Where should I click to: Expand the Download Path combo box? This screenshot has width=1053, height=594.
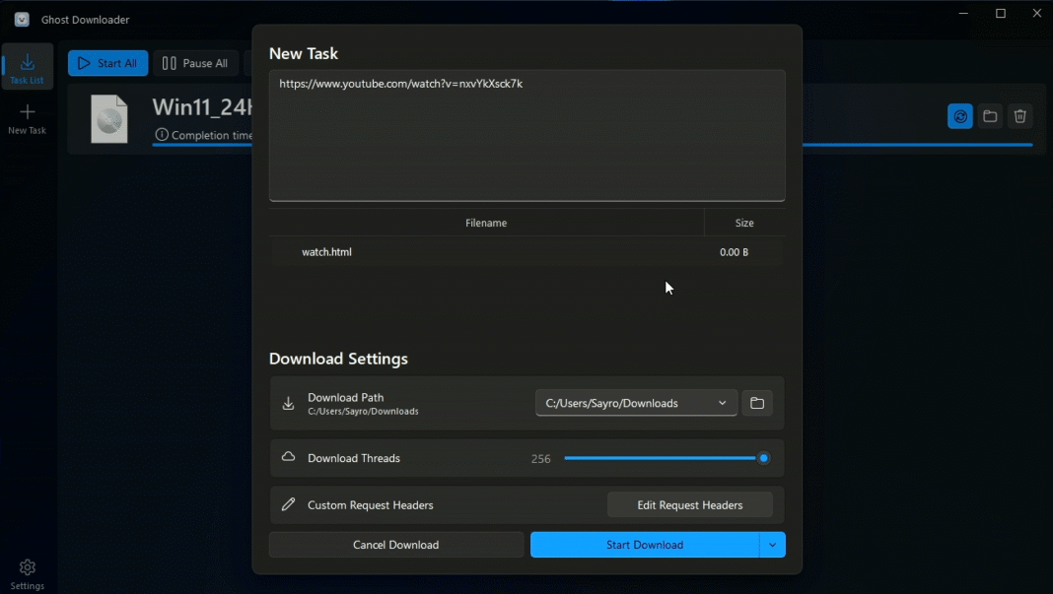pos(636,403)
